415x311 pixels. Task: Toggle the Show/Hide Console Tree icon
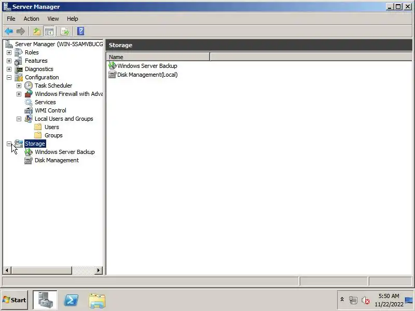click(x=49, y=32)
